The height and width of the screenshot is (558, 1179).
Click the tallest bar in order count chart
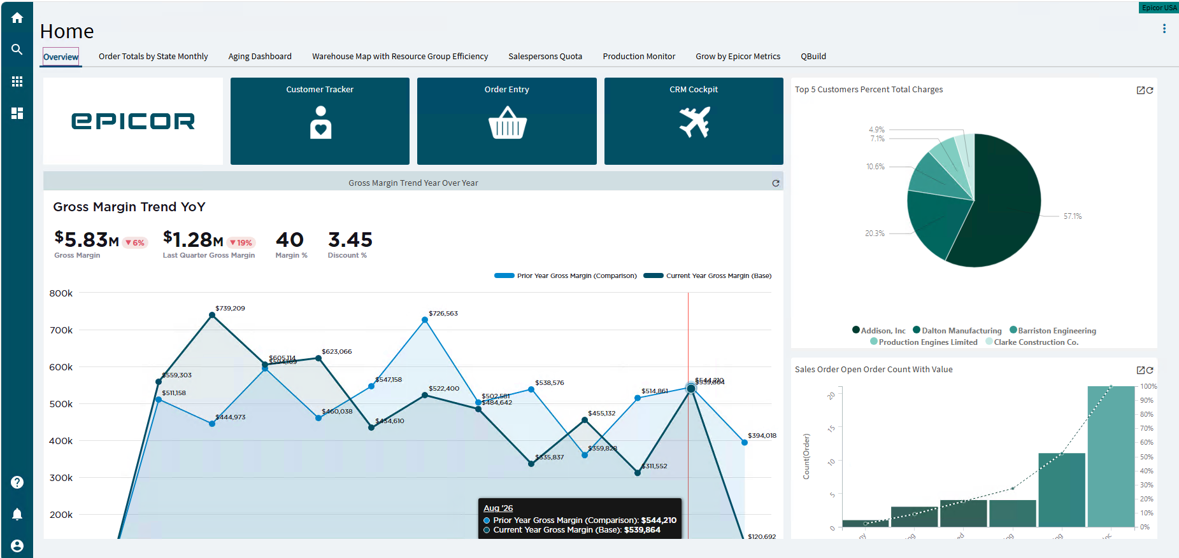[x=1111, y=456]
